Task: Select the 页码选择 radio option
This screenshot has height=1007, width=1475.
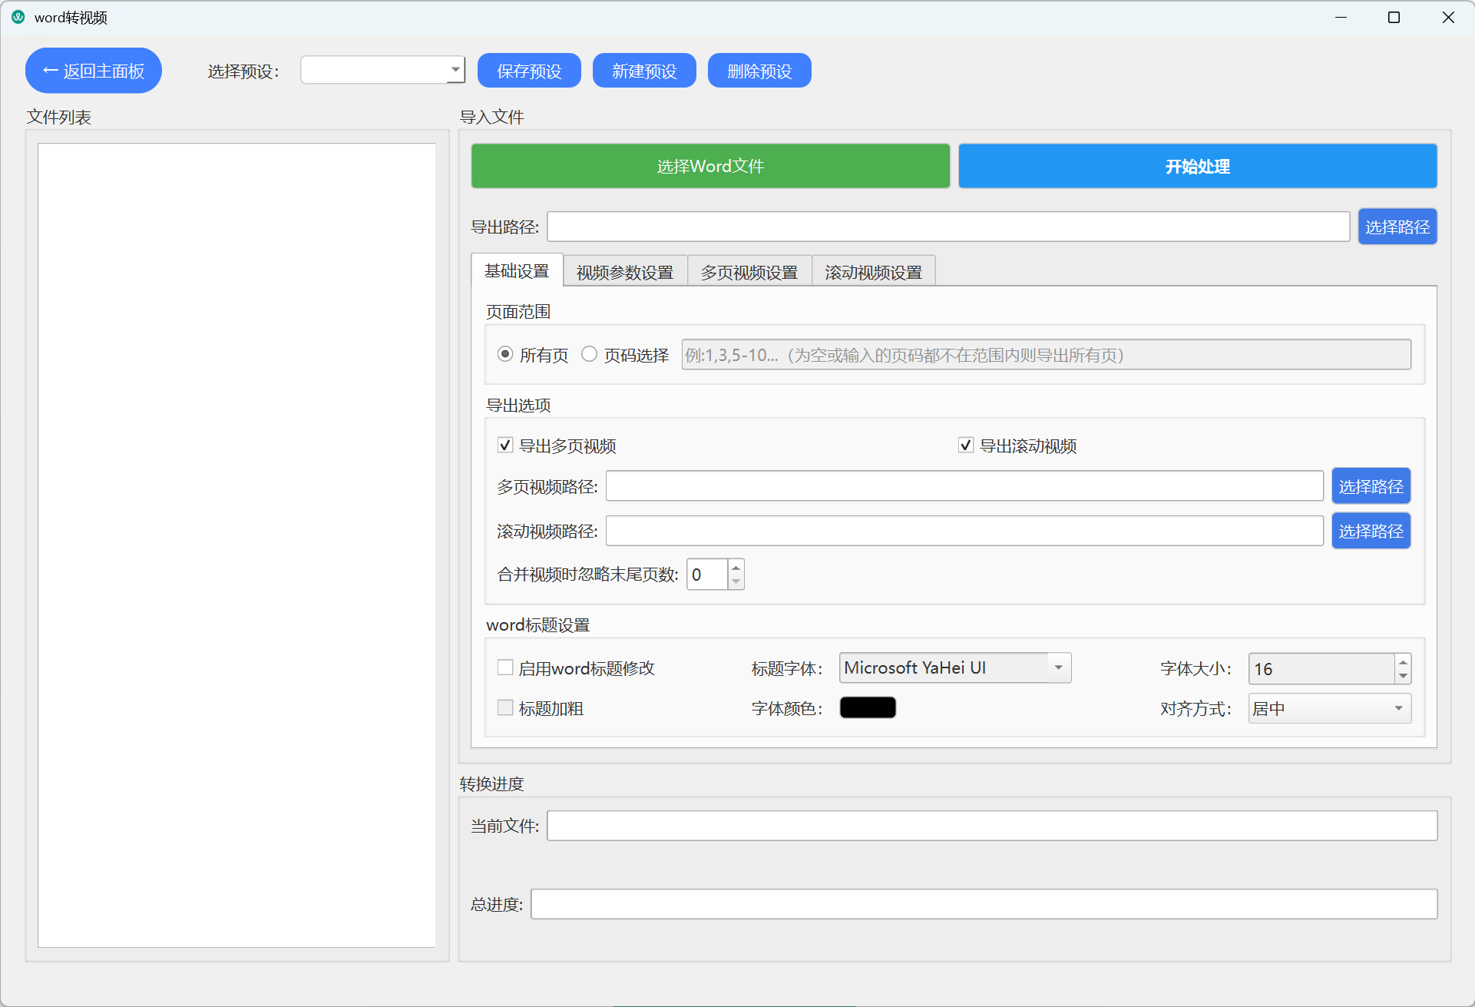Action: (589, 354)
